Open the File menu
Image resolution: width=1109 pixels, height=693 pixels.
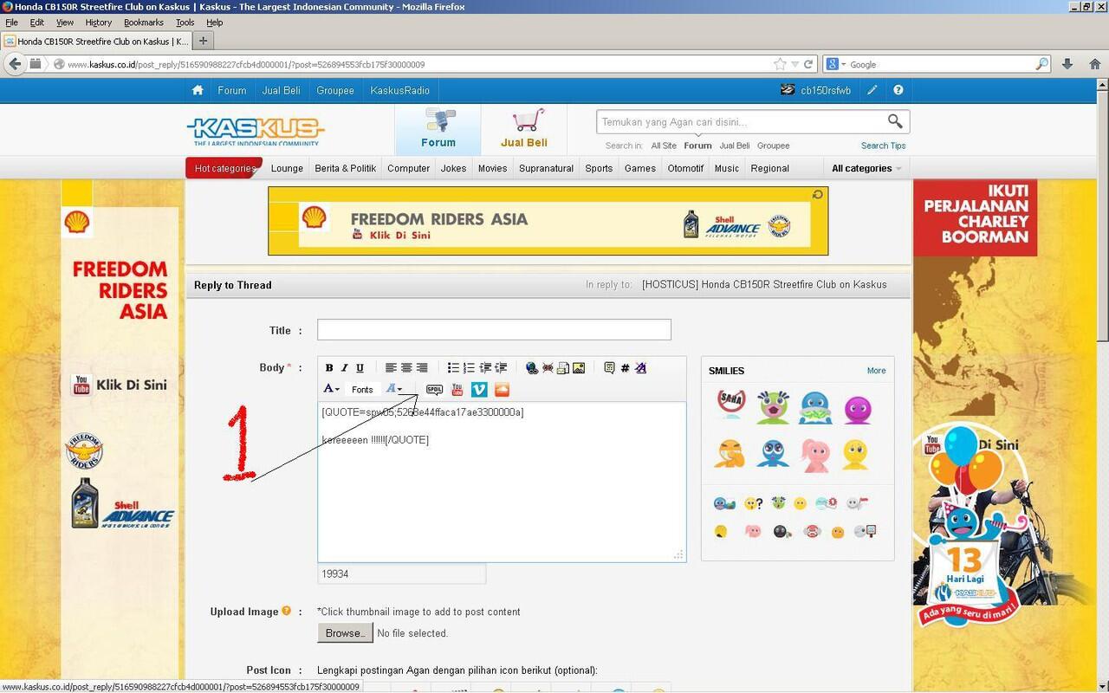pyautogui.click(x=11, y=23)
